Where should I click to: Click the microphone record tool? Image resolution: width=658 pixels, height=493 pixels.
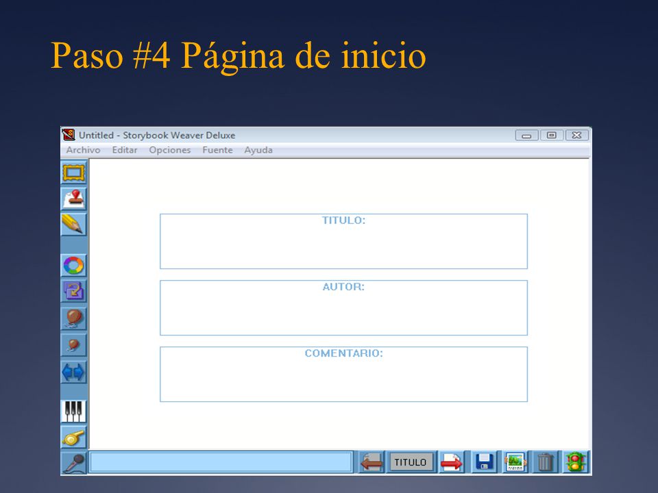(x=74, y=464)
